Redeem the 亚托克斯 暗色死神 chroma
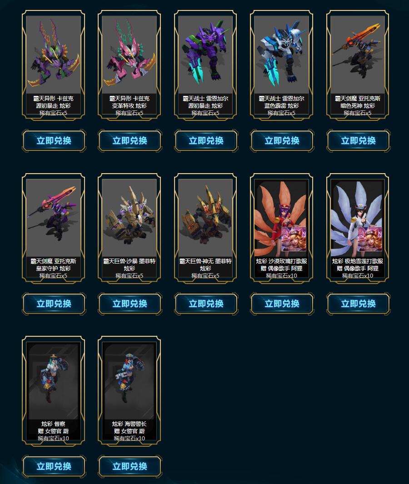Image resolution: width=409 pixels, height=484 pixels. 358,141
